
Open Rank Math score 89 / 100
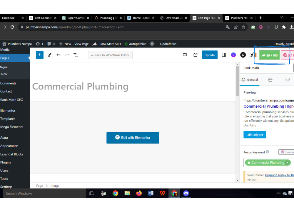click(269, 55)
